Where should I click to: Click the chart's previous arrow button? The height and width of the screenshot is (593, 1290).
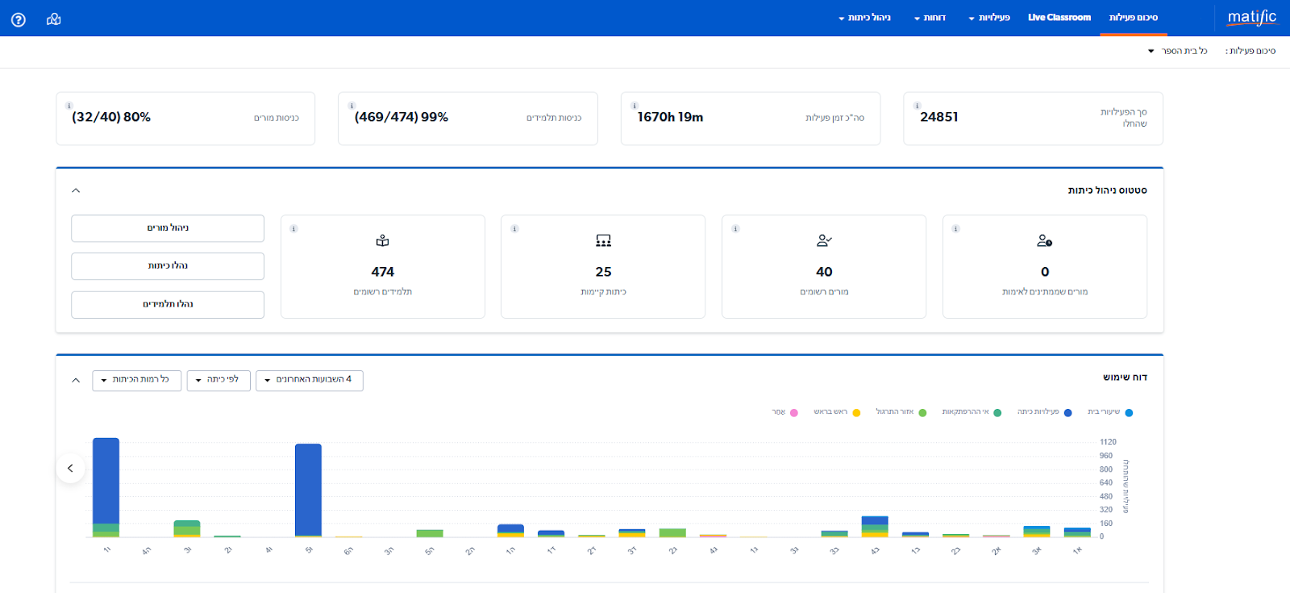pos(71,468)
